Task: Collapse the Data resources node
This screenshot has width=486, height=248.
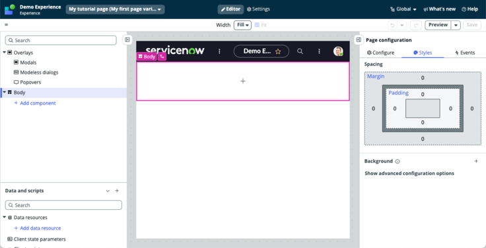Action: pyautogui.click(x=5, y=218)
